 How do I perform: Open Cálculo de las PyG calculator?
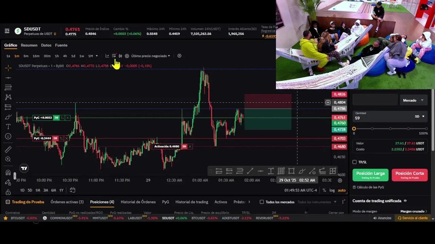pyautogui.click(x=368, y=187)
